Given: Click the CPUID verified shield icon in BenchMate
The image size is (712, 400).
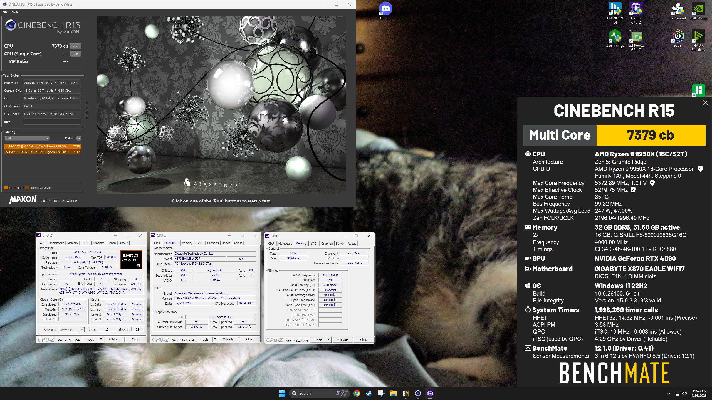Looking at the screenshot, I should pos(701,169).
